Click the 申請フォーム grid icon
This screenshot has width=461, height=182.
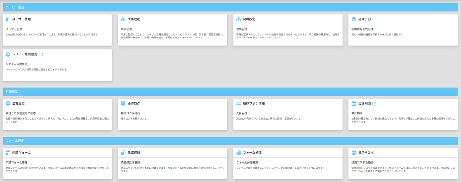click(8, 152)
